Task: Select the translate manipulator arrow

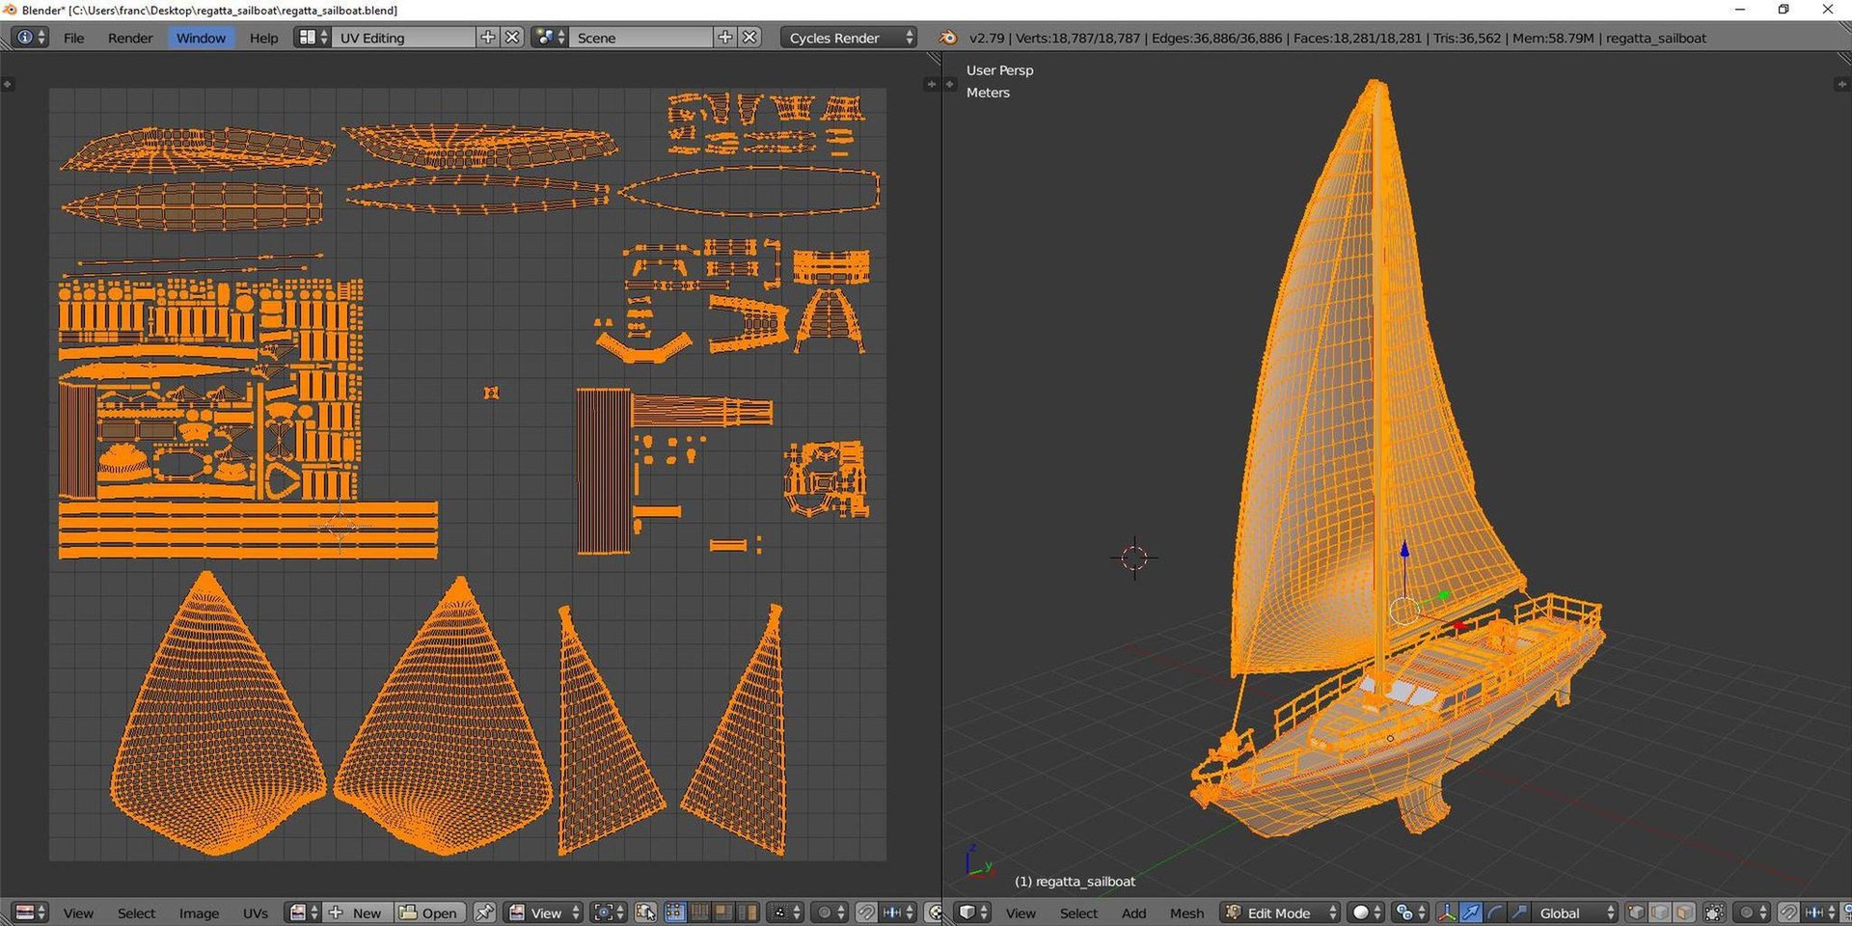Action: click(x=1471, y=912)
